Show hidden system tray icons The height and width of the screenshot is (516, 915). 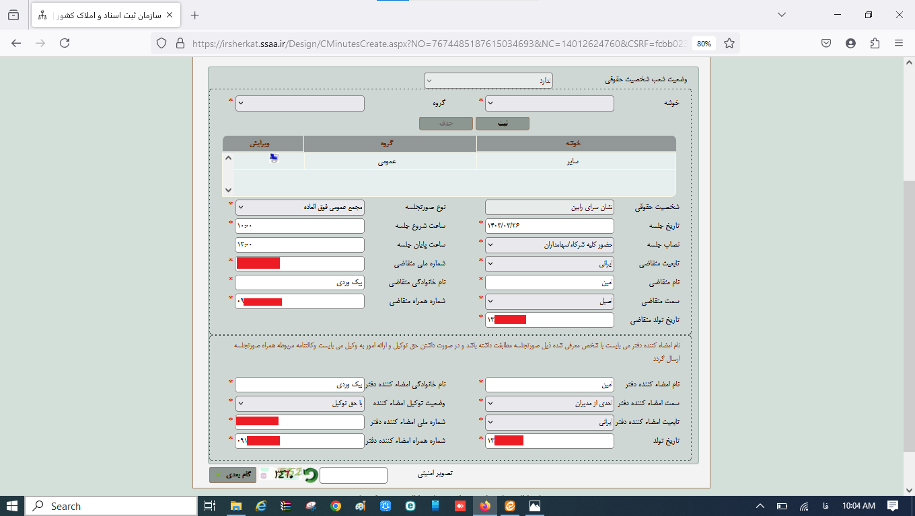760,506
